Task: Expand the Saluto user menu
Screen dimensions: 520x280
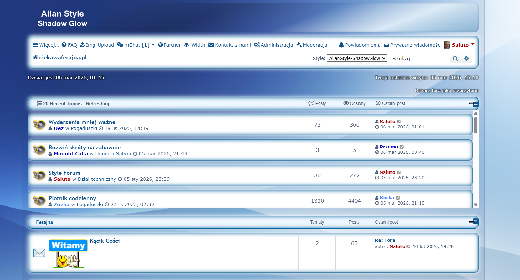Action: click(x=472, y=44)
